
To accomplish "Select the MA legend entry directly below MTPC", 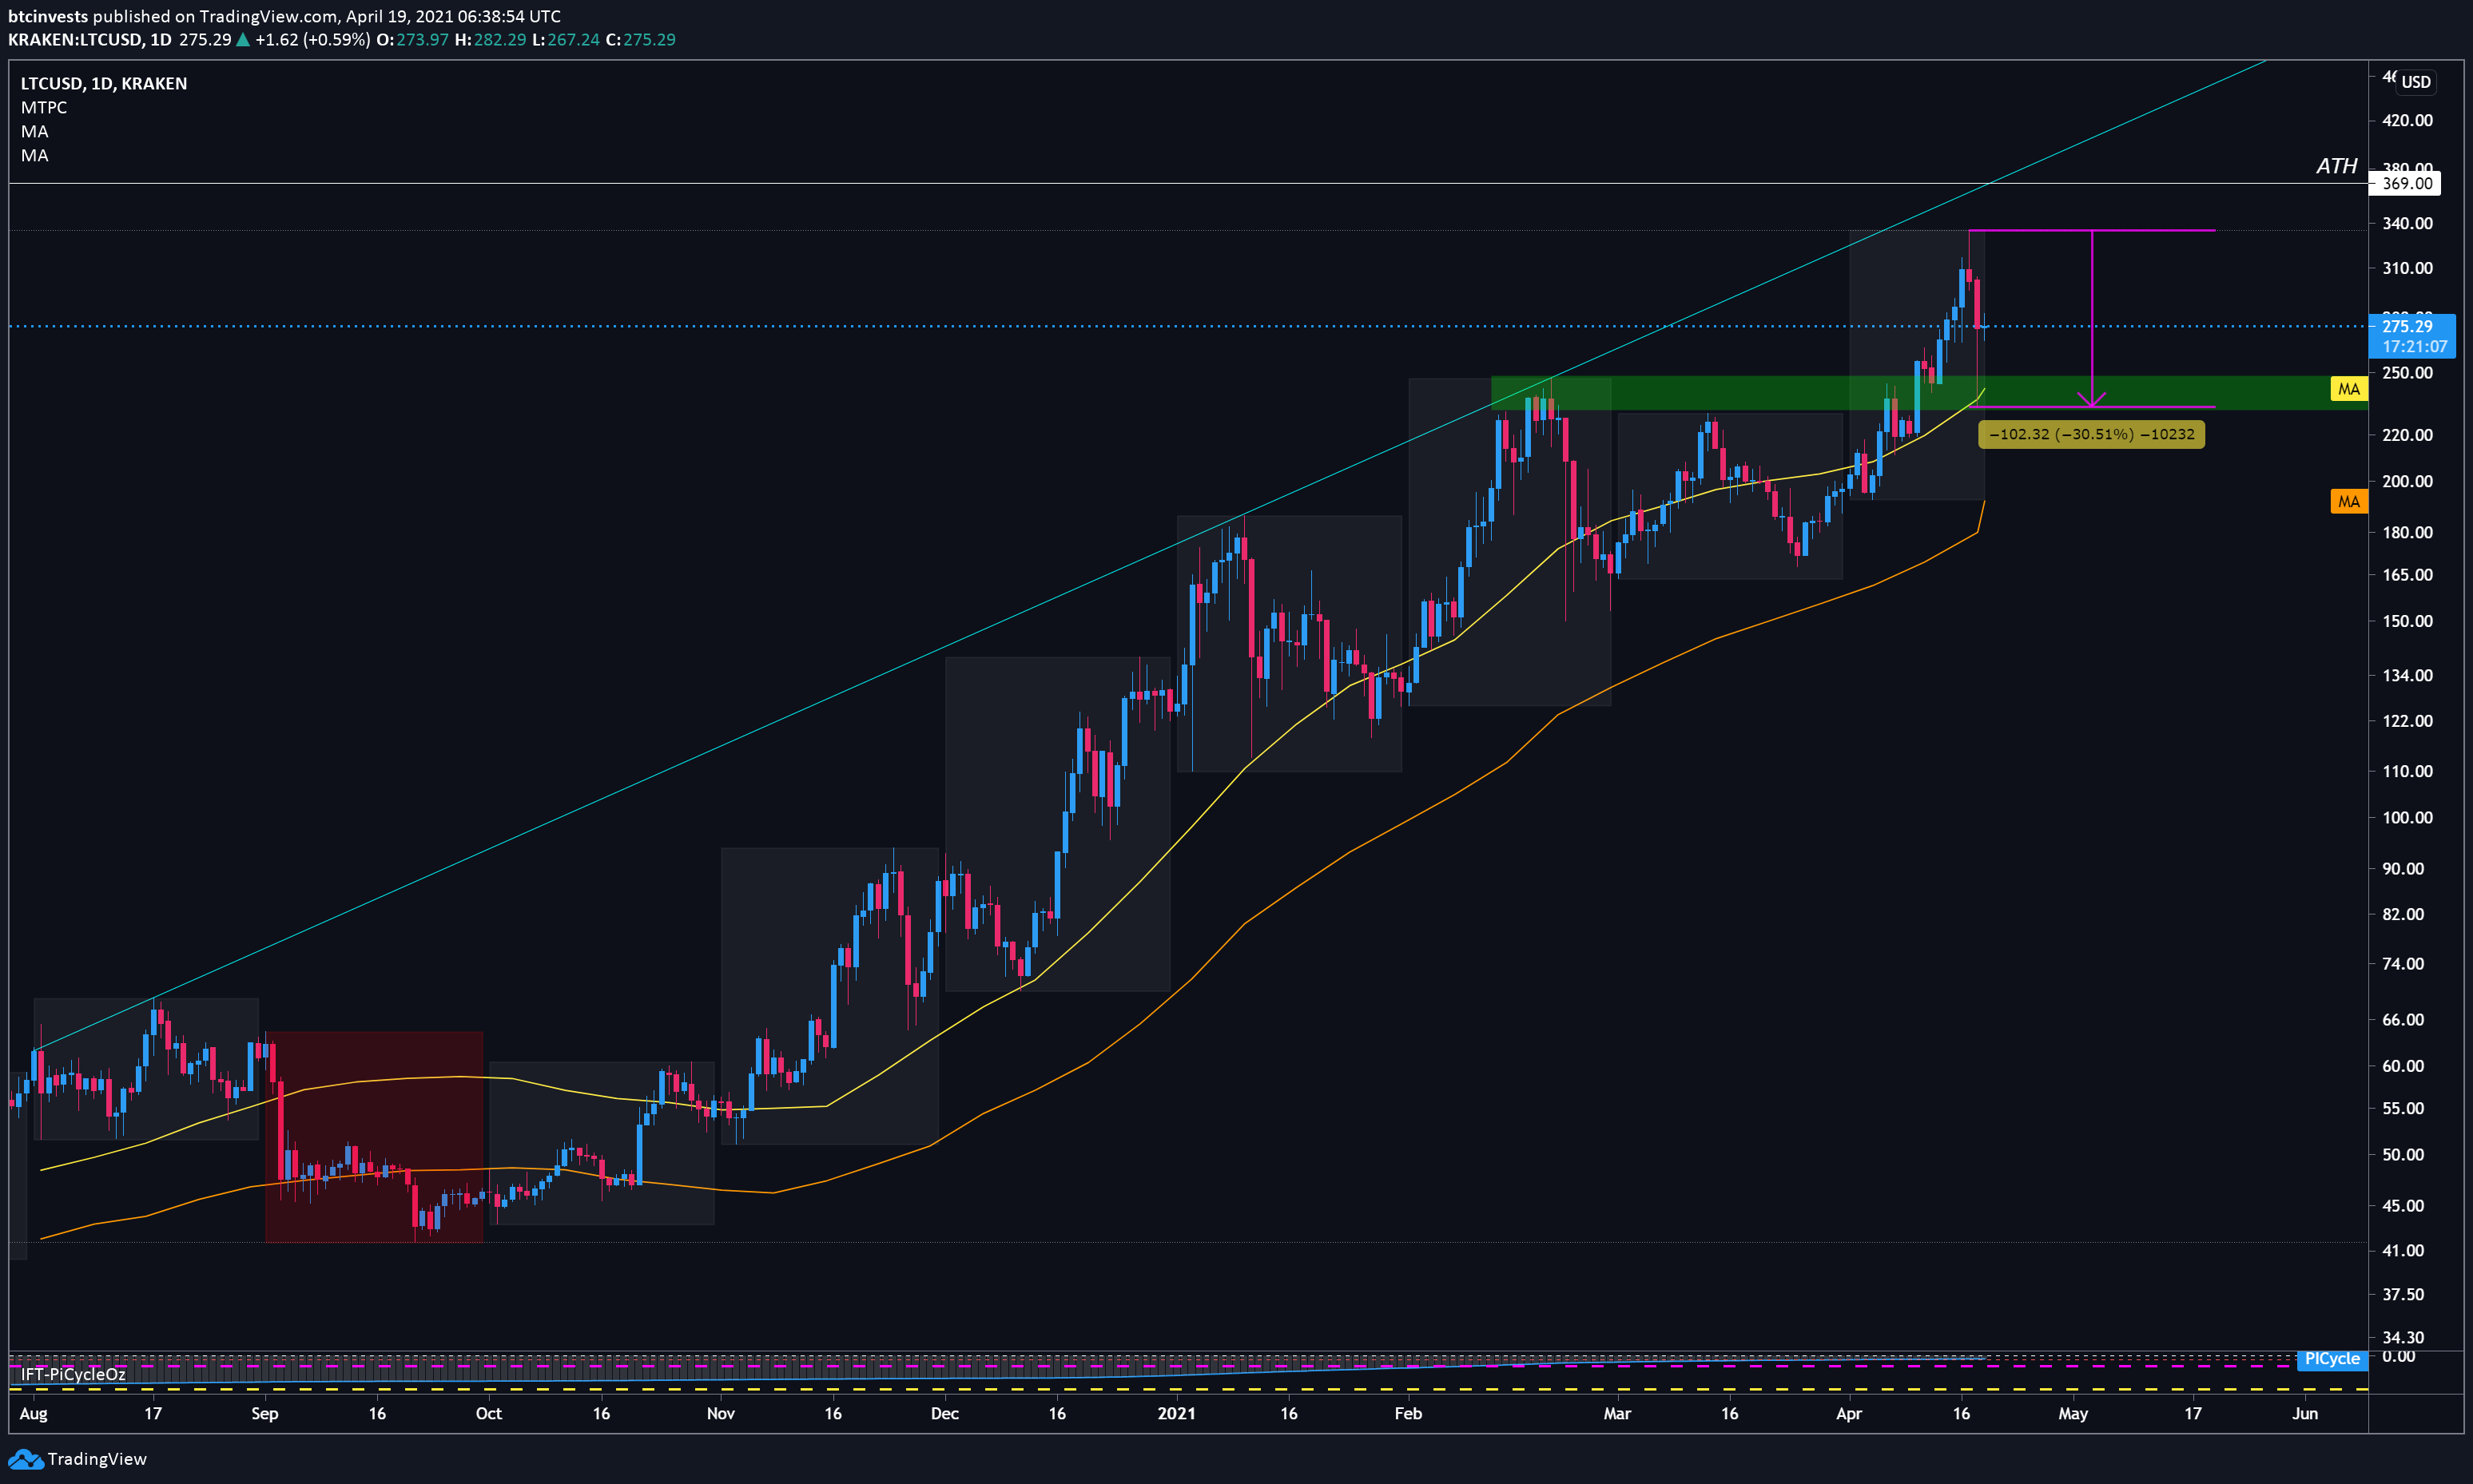I will tap(35, 132).
